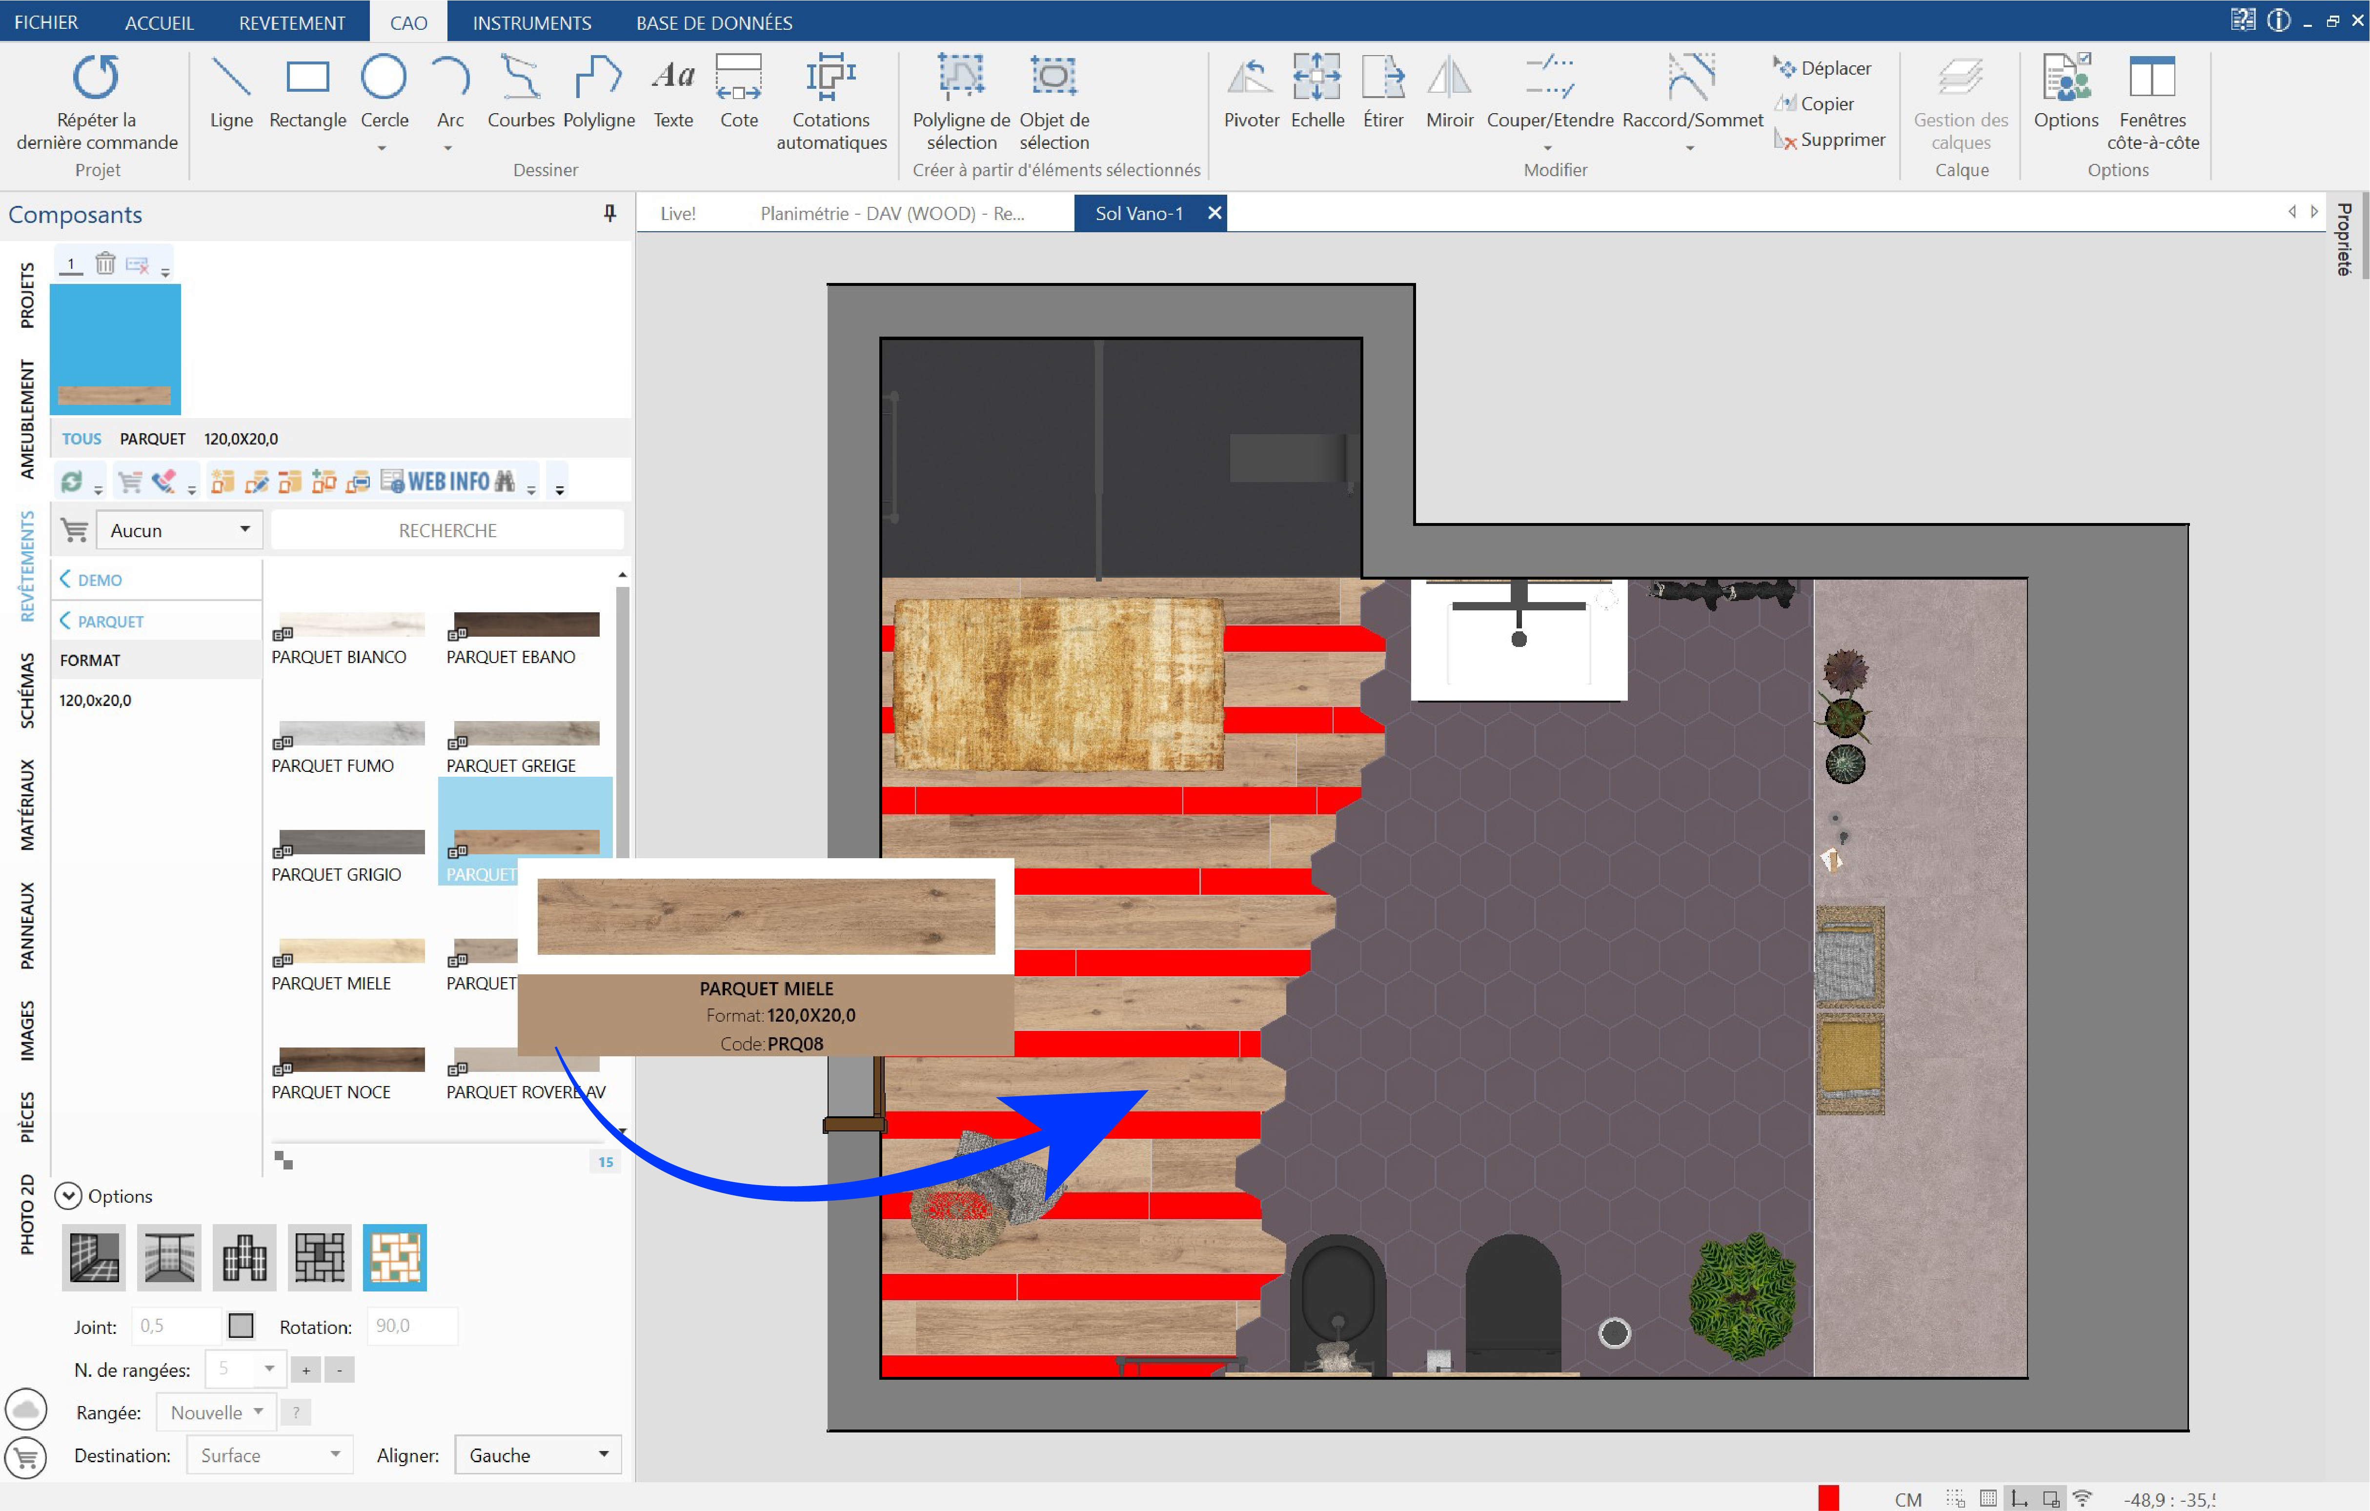
Task: Click the RECHERCHE search field
Action: click(447, 530)
